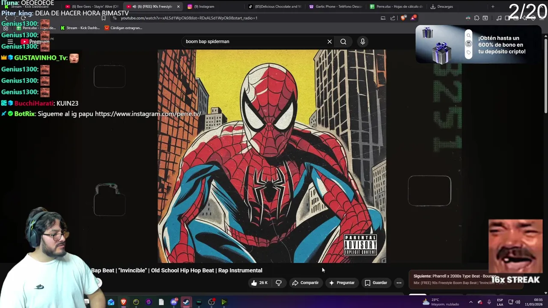Bookmark this page with the bookmark icon
The image size is (548, 308).
click(104, 18)
